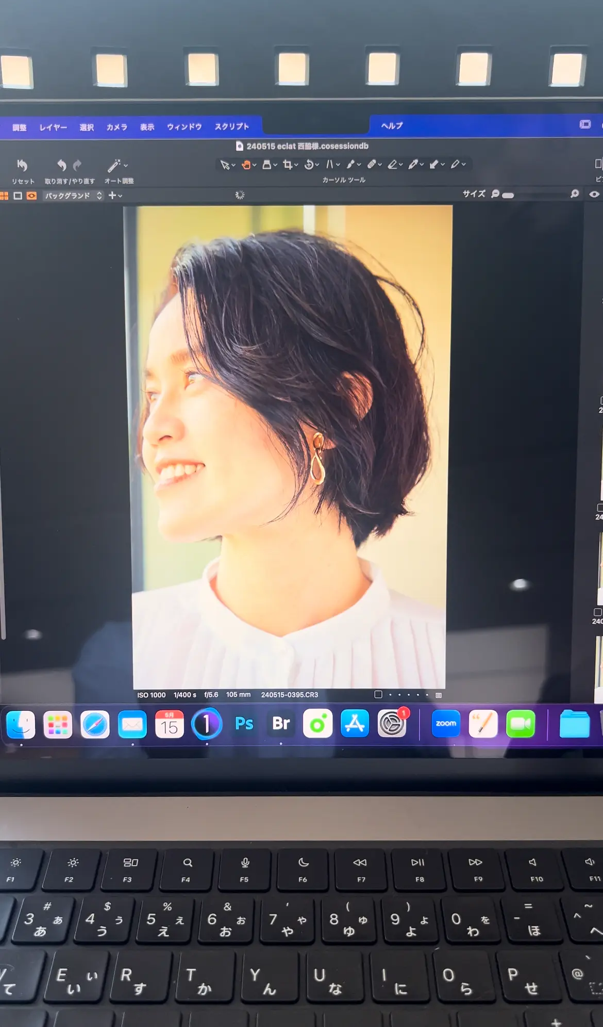This screenshot has height=1027, width=603.
Task: Open the Pan hand tool chevron
Action: tap(255, 166)
